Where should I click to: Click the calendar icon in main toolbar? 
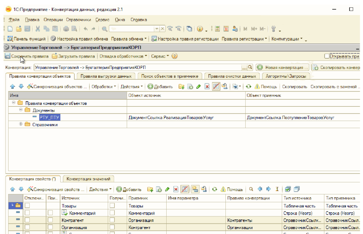coord(226,29)
